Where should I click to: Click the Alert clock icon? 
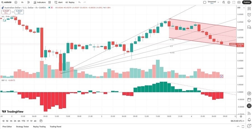coord(59,2)
